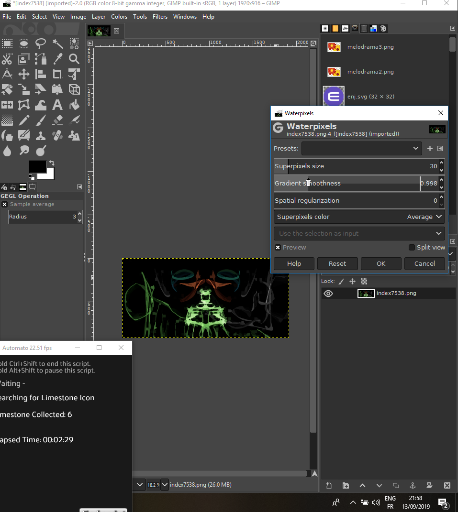Select the Fuzzy Select magic wand tool
The height and width of the screenshot is (512, 458).
pos(57,43)
